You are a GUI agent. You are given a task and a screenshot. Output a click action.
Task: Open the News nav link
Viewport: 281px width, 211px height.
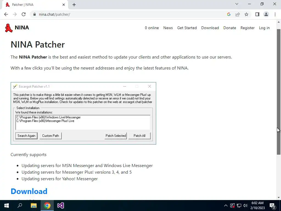168,28
